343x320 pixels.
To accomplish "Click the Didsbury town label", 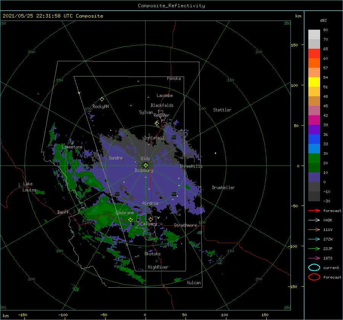I will click(144, 170).
